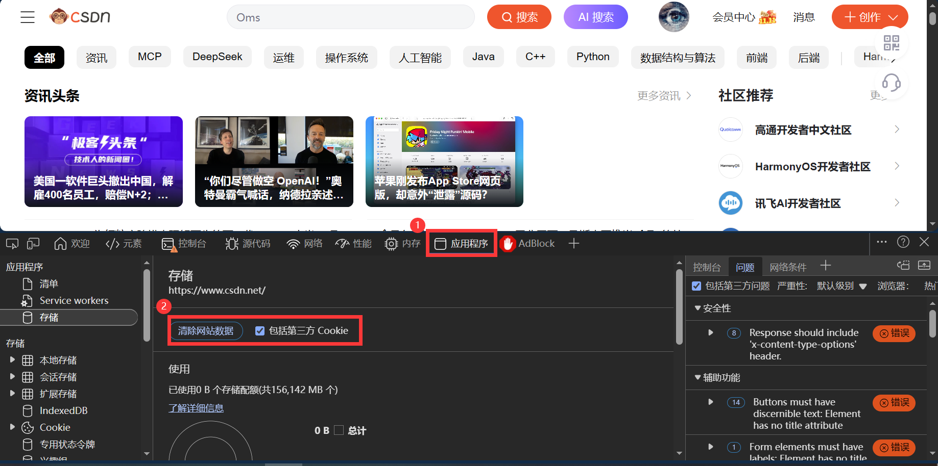Activate the inspect element cursor icon in DevTools
This screenshot has height=466, width=938.
pos(12,243)
